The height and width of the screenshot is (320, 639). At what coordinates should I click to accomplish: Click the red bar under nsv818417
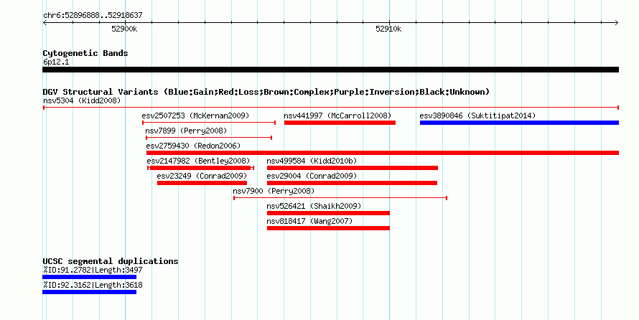coord(328,228)
